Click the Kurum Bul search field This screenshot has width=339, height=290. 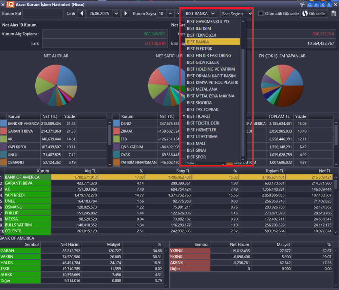coord(43,14)
